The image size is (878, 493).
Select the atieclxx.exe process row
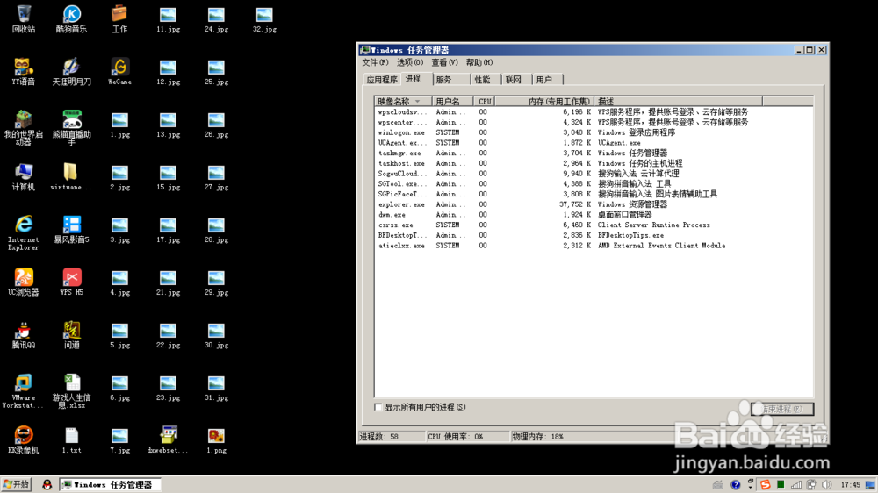pos(594,246)
